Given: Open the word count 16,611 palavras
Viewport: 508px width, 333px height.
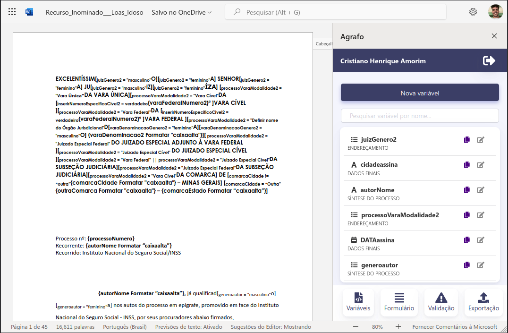Looking at the screenshot, I should pyautogui.click(x=75, y=327).
